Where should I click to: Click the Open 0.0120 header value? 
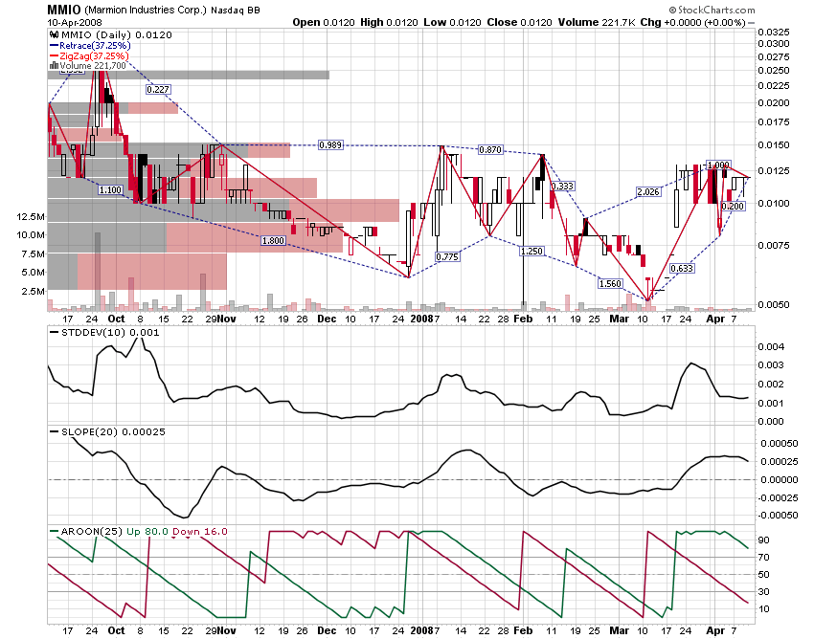(x=324, y=22)
